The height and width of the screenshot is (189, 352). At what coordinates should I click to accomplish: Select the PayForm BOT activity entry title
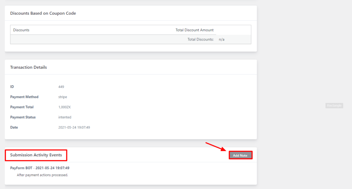[40, 168]
